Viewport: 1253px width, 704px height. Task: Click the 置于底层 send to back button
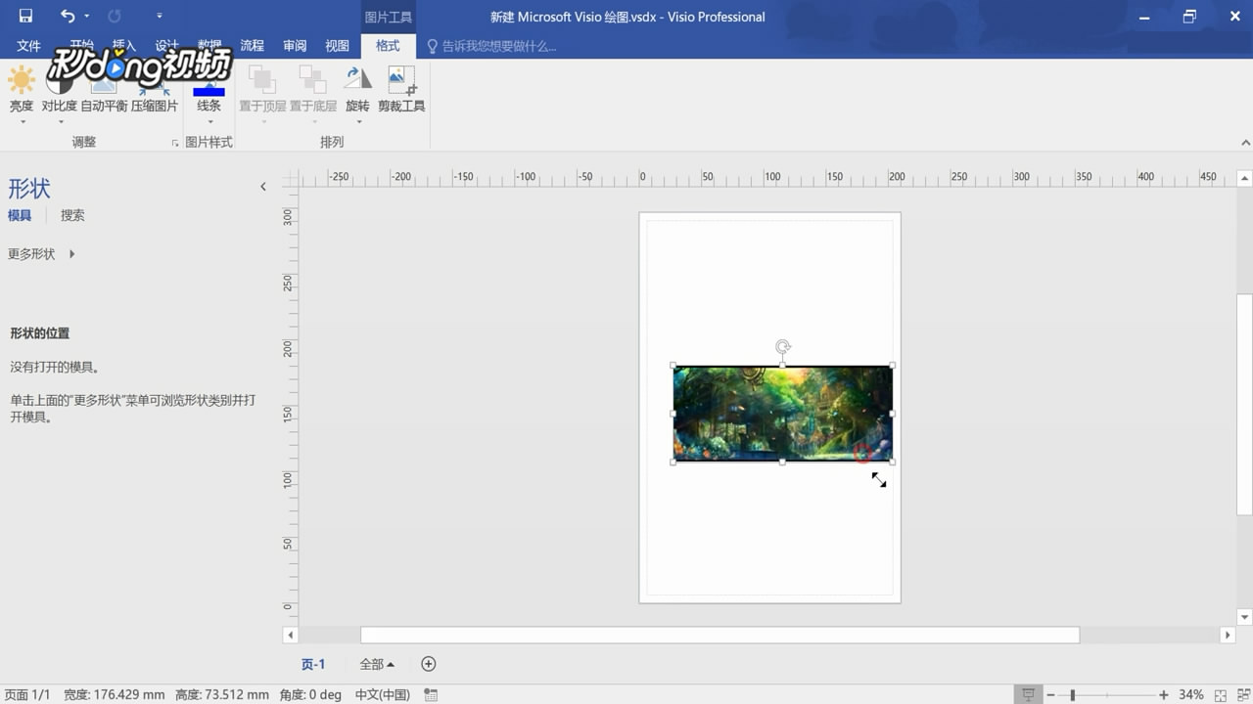tap(313, 90)
